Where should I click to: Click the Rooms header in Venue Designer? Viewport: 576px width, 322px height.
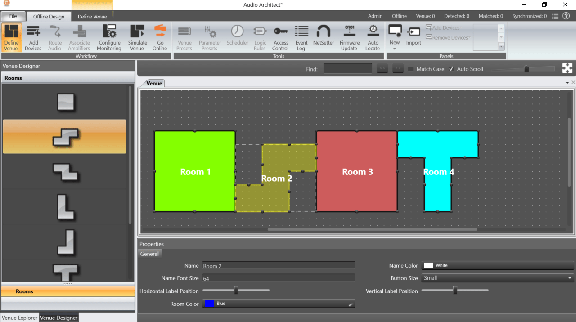[x=68, y=78]
